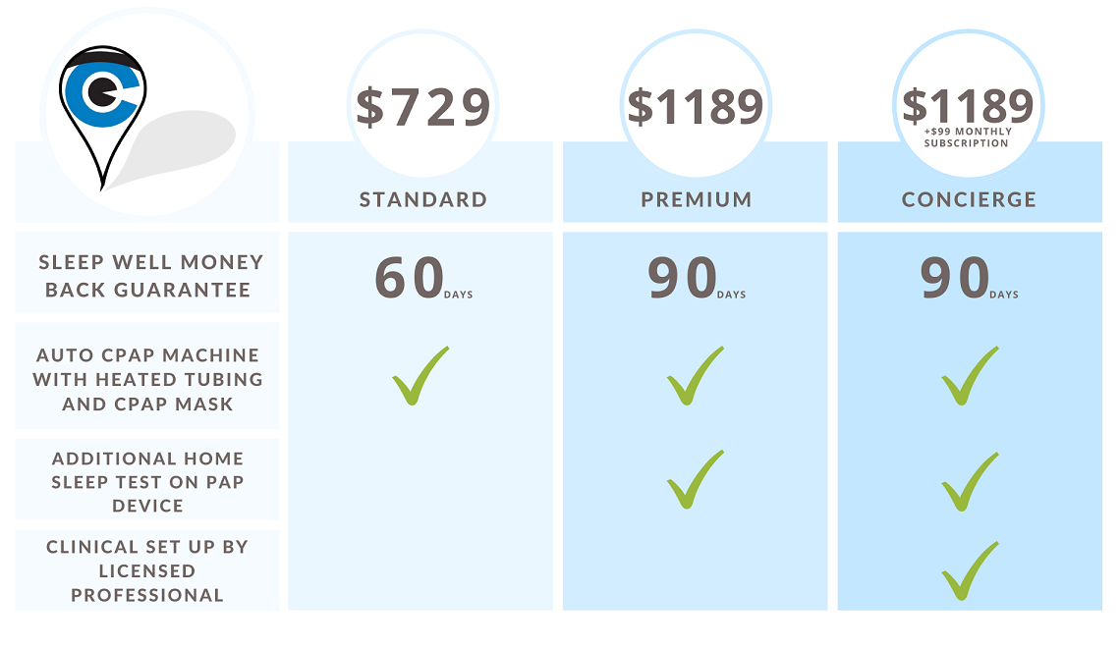
Task: Click Concierge's additional home sleep test checkmark
Action: pos(970,482)
